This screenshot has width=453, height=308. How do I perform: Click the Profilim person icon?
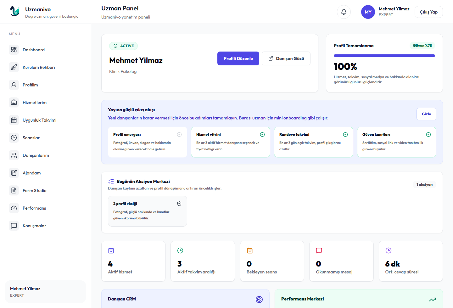tap(14, 85)
